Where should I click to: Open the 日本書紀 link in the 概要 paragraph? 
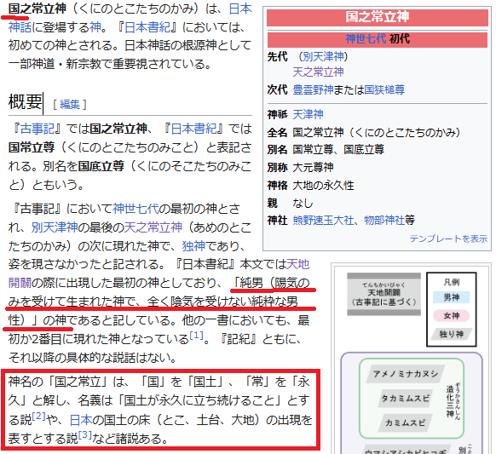pos(194,129)
